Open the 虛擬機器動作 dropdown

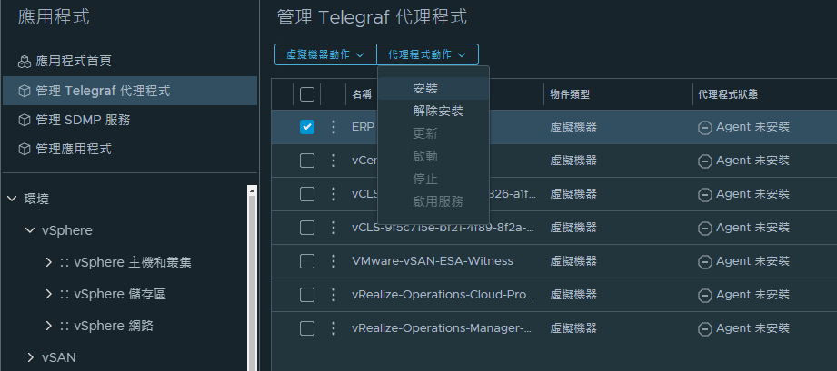click(x=325, y=54)
